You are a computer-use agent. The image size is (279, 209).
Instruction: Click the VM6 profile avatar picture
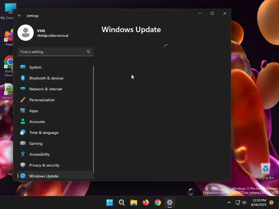click(26, 33)
